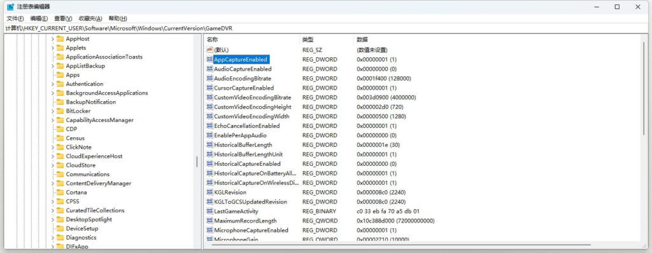Click the HistoricalBufferLength value icon
Image resolution: width=652 pixels, height=253 pixels.
pyautogui.click(x=209, y=145)
